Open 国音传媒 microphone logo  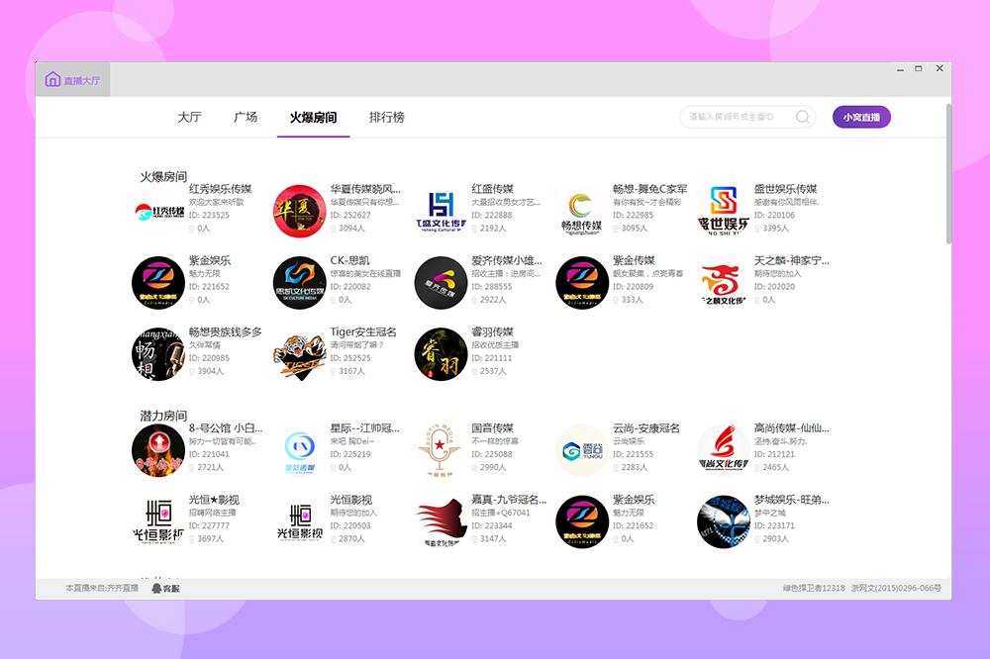click(442, 450)
